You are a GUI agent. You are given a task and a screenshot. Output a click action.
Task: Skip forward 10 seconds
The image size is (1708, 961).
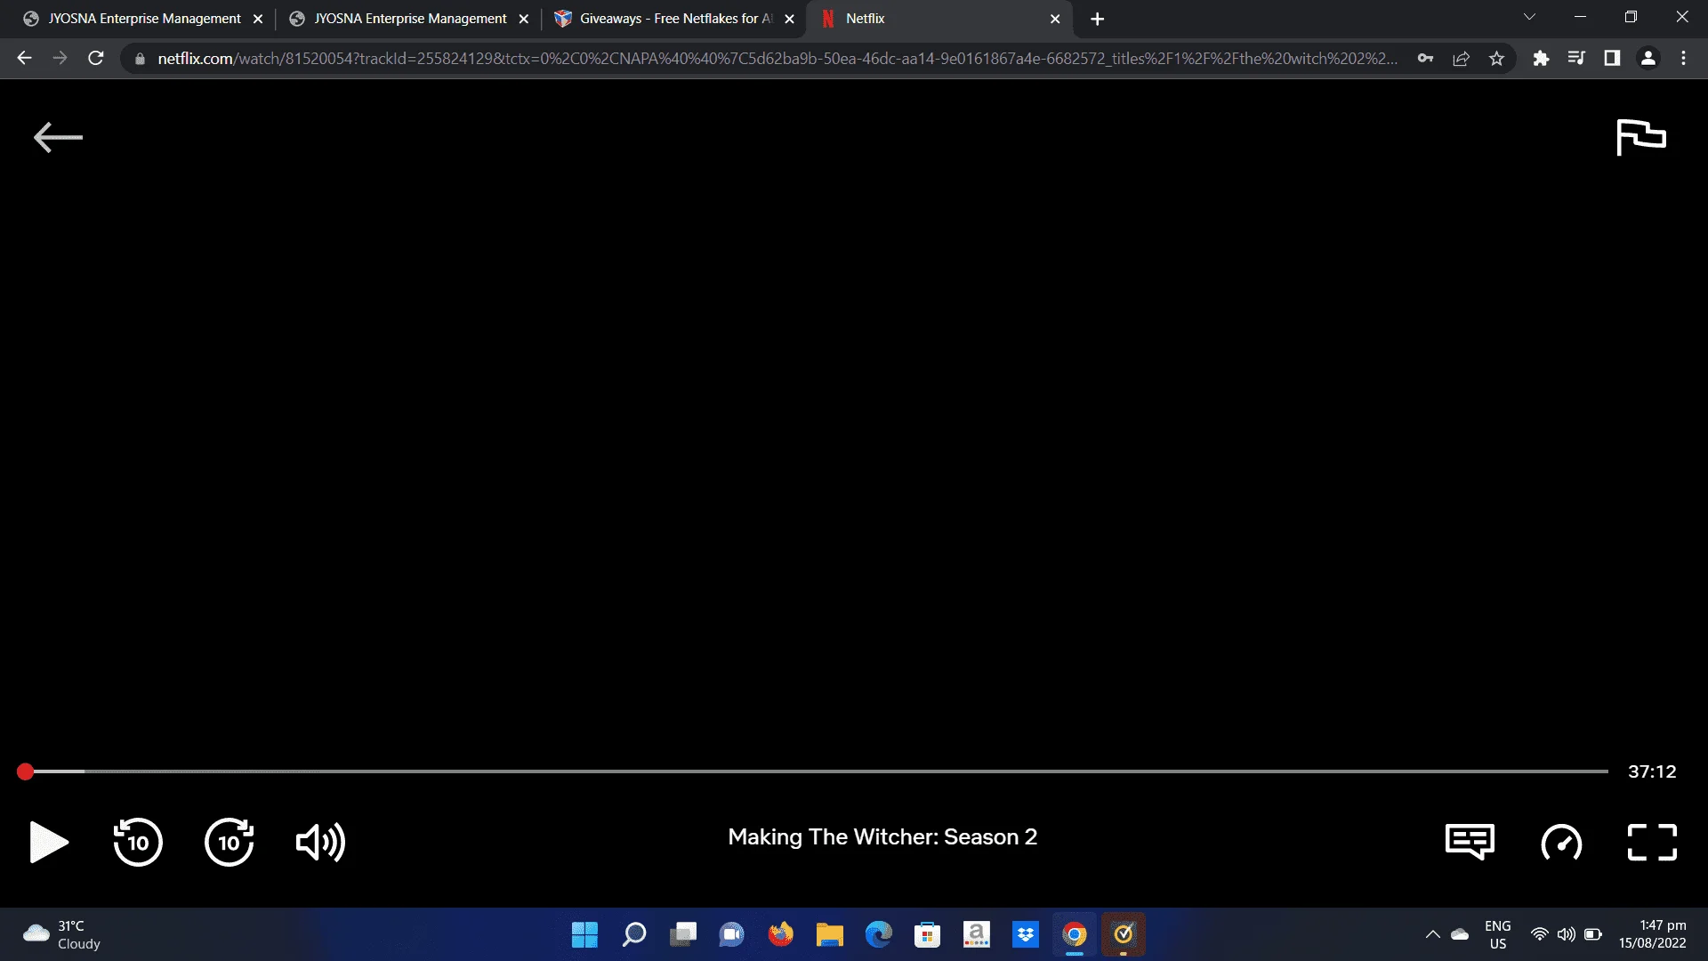pos(230,842)
